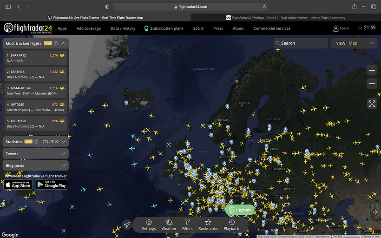The height and width of the screenshot is (238, 381).
Task: Click Safari privacy shield icon
Action: point(107,7)
